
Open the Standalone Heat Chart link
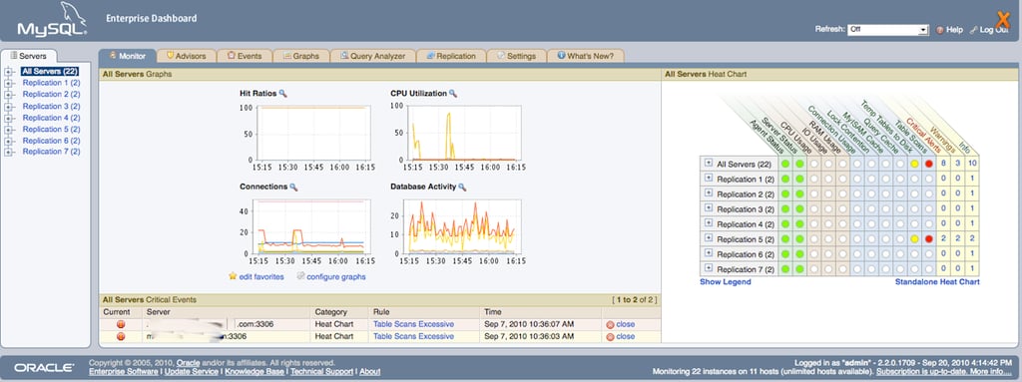937,282
